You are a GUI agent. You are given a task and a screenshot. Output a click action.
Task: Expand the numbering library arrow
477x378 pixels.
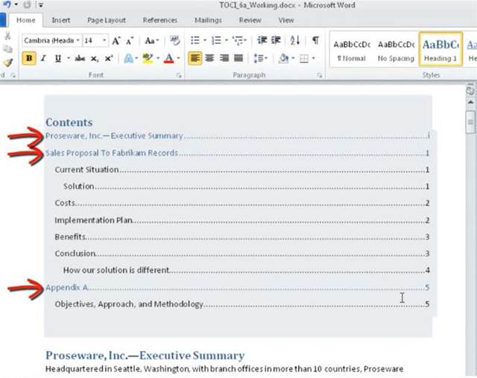[227, 40]
